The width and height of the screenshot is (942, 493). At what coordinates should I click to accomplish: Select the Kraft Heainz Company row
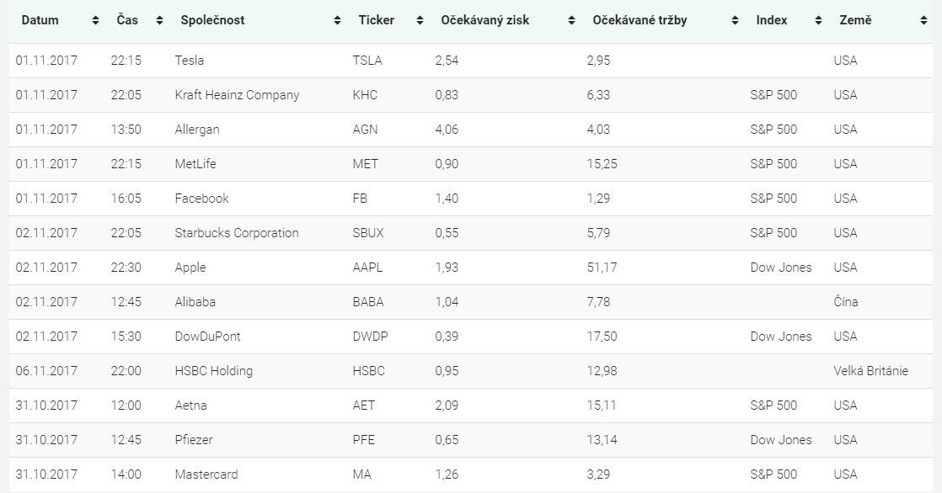tap(471, 95)
